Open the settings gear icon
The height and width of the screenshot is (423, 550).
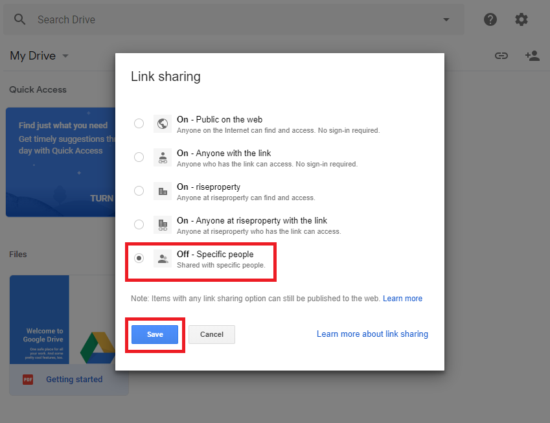pos(521,19)
